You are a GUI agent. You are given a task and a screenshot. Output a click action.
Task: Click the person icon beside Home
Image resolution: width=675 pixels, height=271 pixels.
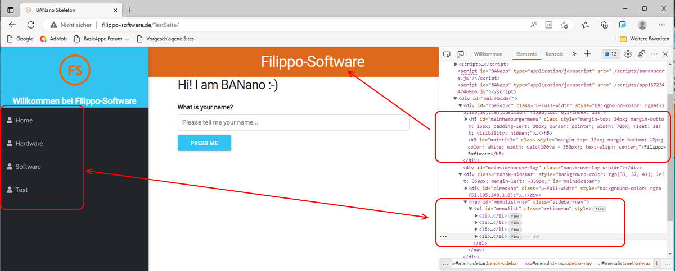[10, 120]
